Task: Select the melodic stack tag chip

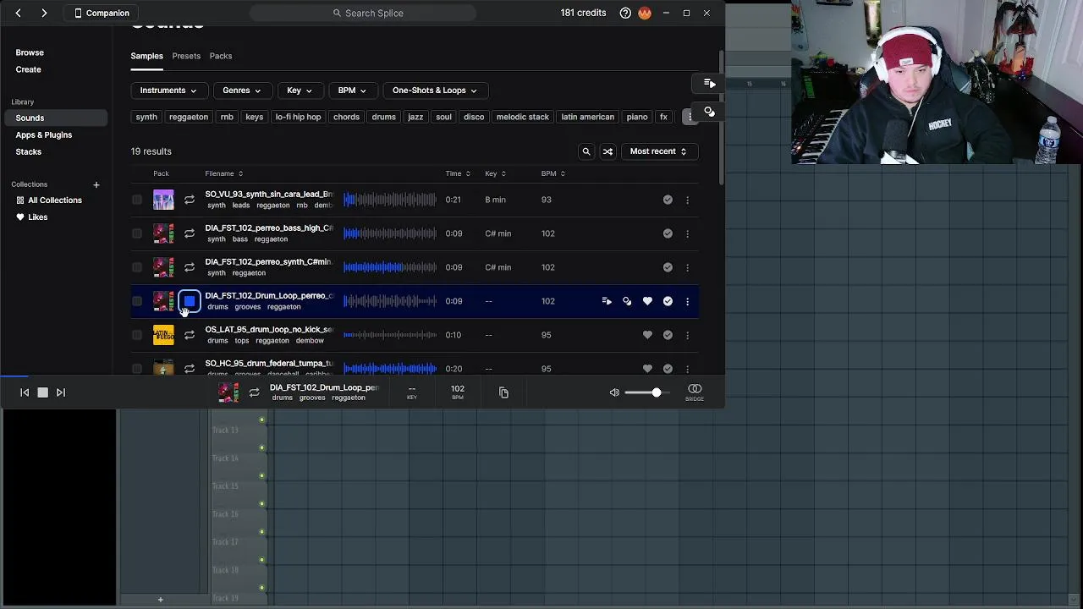Action: (x=523, y=117)
